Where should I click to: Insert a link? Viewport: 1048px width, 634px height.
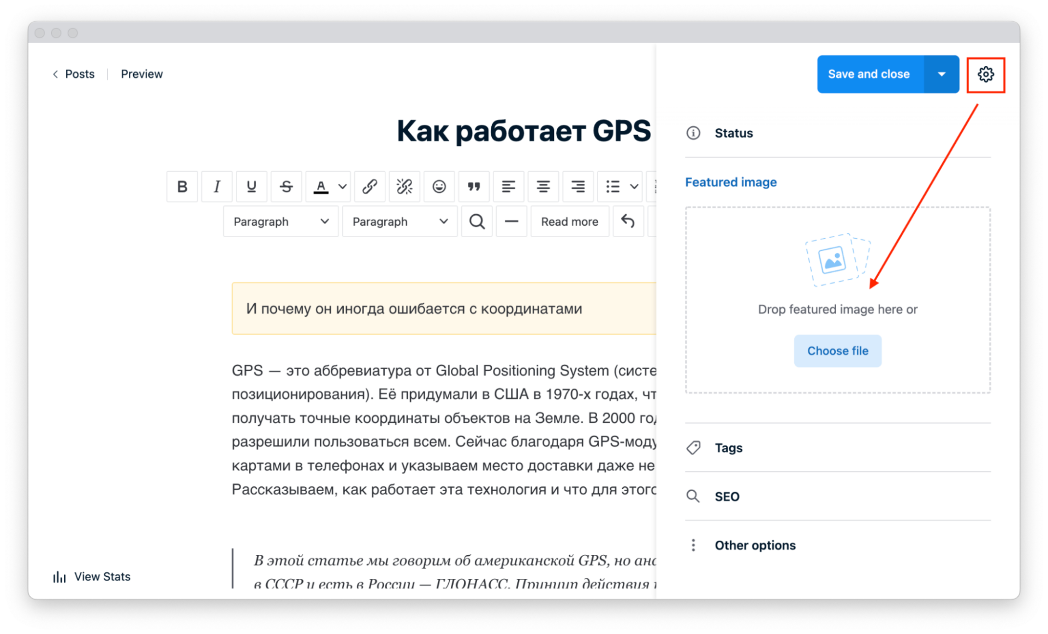tap(370, 186)
